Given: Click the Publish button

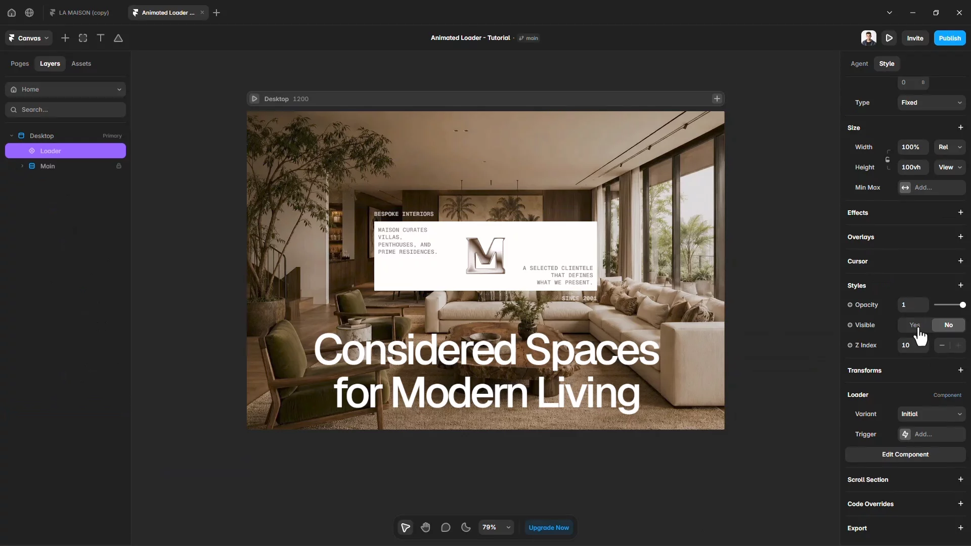Looking at the screenshot, I should pyautogui.click(x=950, y=38).
